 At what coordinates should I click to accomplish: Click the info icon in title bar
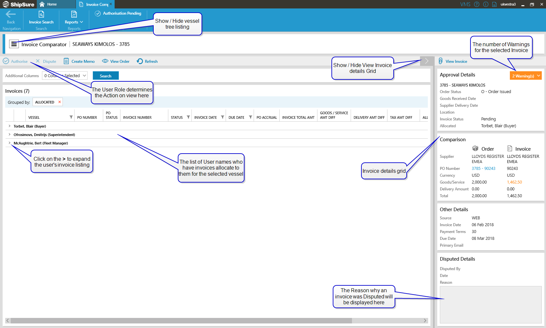(x=486, y=4)
